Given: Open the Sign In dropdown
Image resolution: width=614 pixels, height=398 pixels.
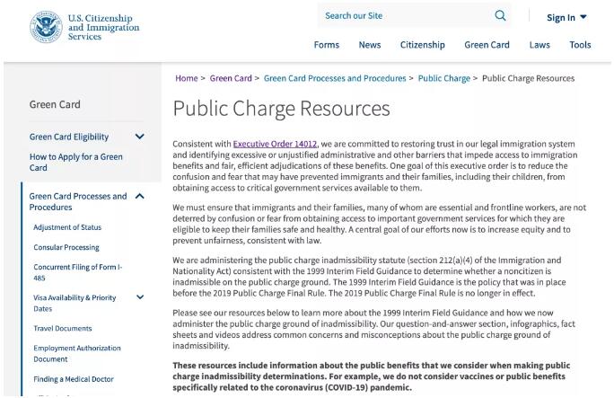Looking at the screenshot, I should tap(566, 17).
